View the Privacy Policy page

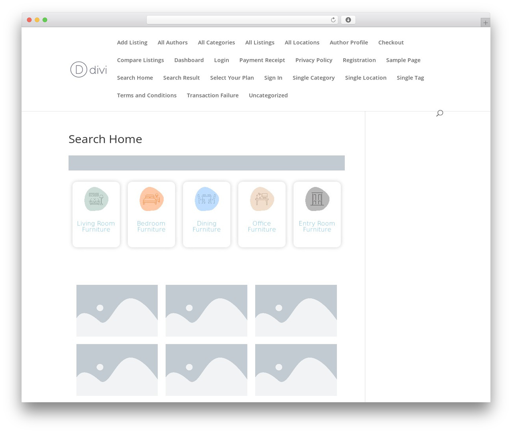pos(314,60)
